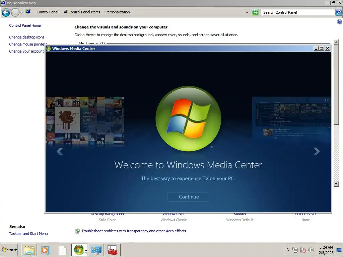
Task: Open Change desktop icons link
Action: pyautogui.click(x=27, y=37)
